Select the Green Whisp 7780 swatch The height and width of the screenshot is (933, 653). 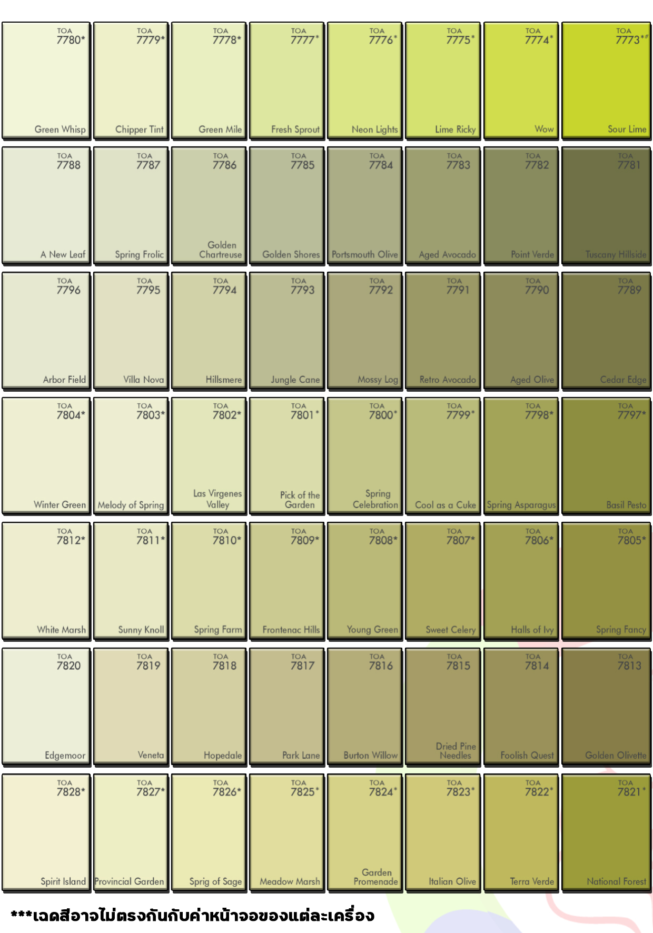click(46, 81)
